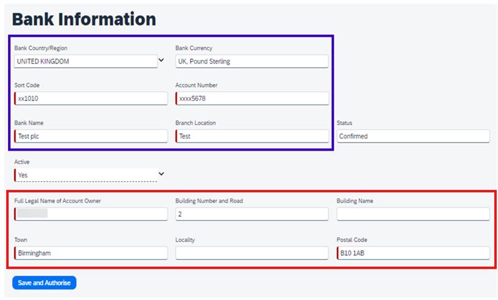Select the empty Building Name field
The width and height of the screenshot is (498, 300).
[413, 214]
